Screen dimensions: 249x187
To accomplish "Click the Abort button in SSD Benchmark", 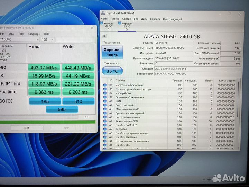I will [66, 128].
